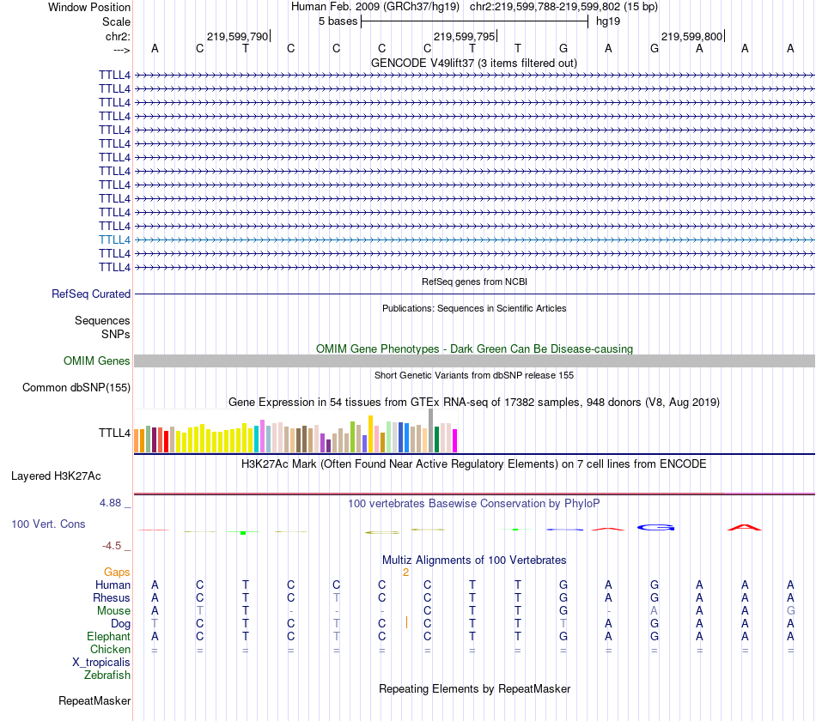Click the Zebrafish species row label
816x721 pixels.
(107, 675)
